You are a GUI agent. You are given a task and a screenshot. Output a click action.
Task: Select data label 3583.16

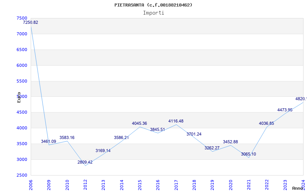point(67,137)
